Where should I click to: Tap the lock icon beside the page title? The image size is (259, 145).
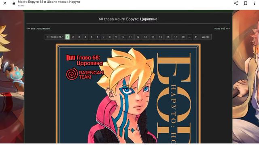14,3
